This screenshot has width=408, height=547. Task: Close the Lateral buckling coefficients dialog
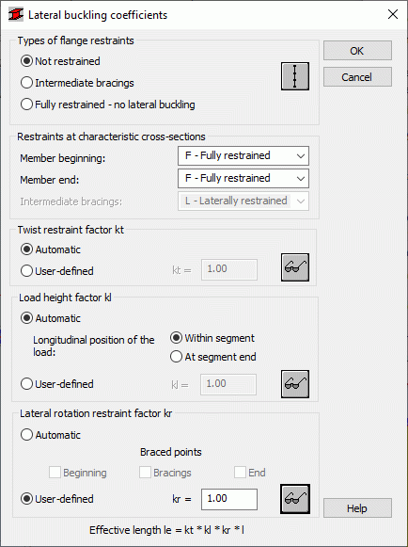coord(393,14)
